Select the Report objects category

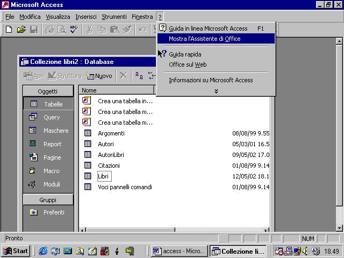point(48,144)
